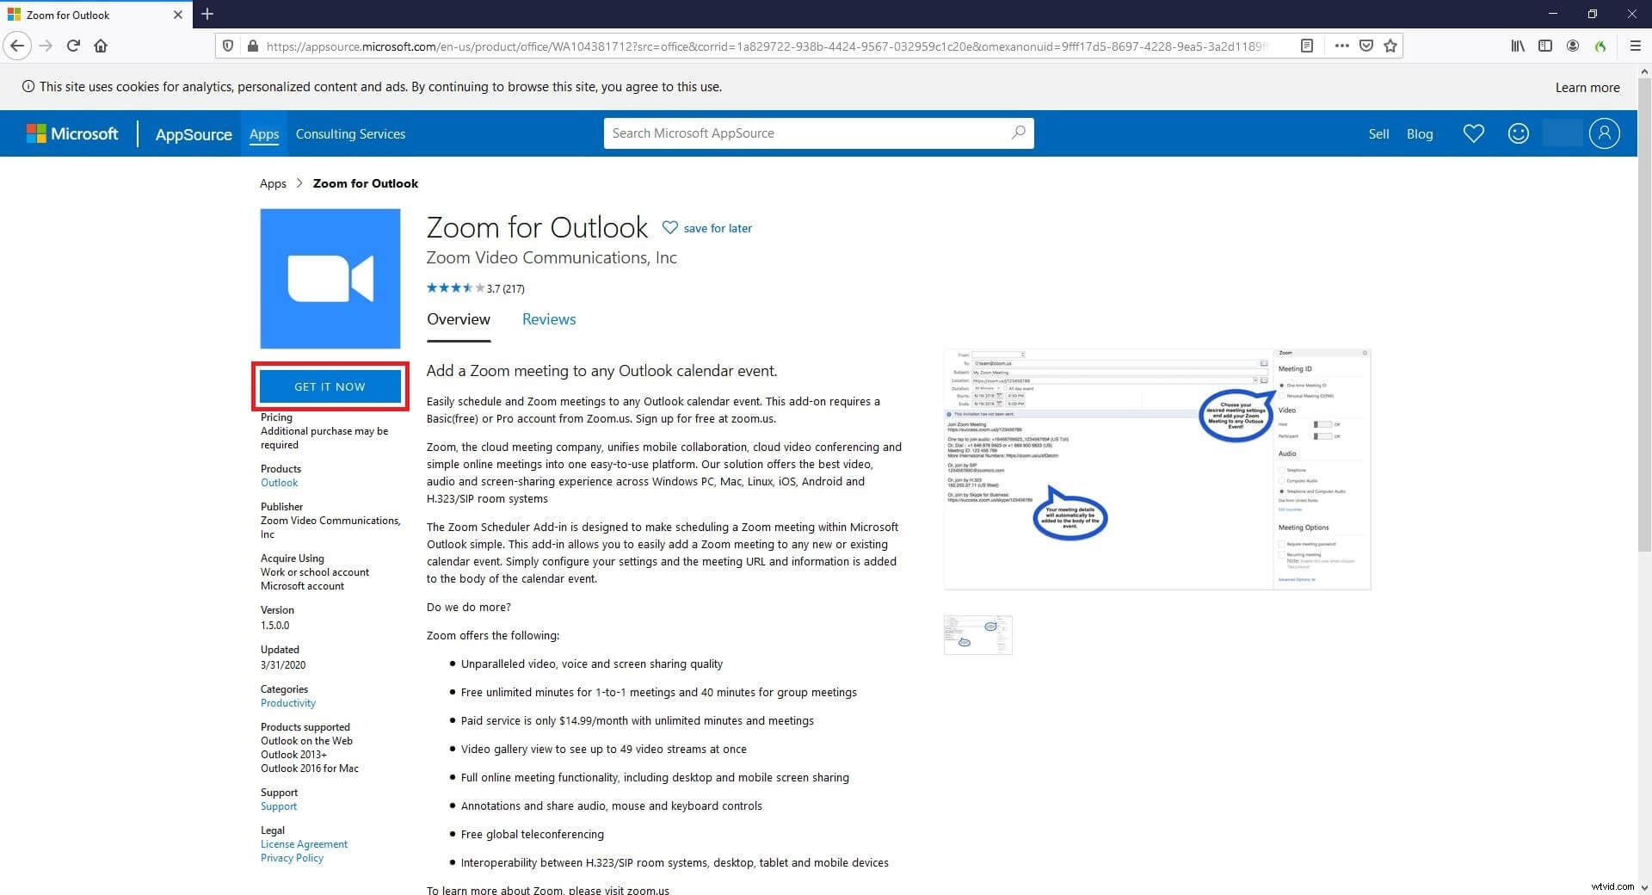Screen dimensions: 1652x895
Task: Click the small screenshot thumbnail below the preview
Action: point(977,634)
